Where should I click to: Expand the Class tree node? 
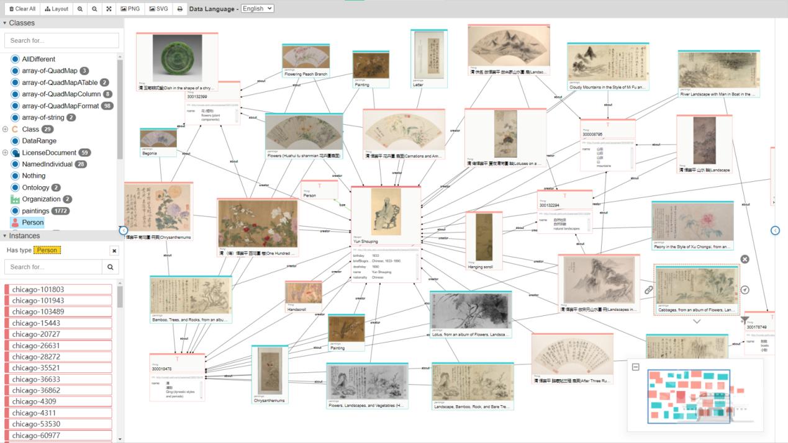coord(6,129)
